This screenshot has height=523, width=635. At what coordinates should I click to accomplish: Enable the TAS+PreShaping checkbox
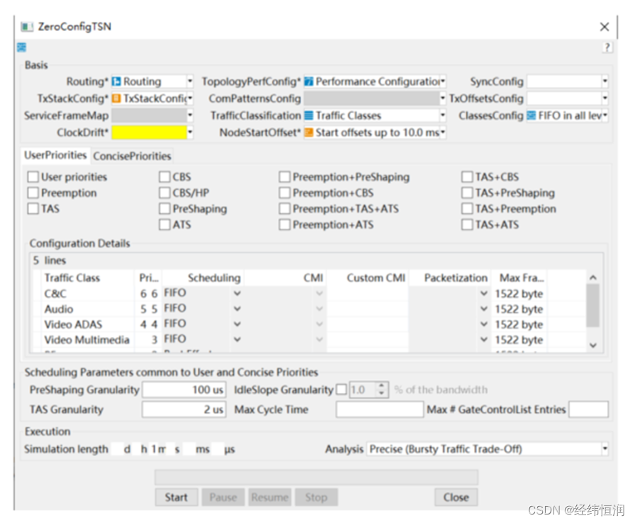tap(467, 193)
